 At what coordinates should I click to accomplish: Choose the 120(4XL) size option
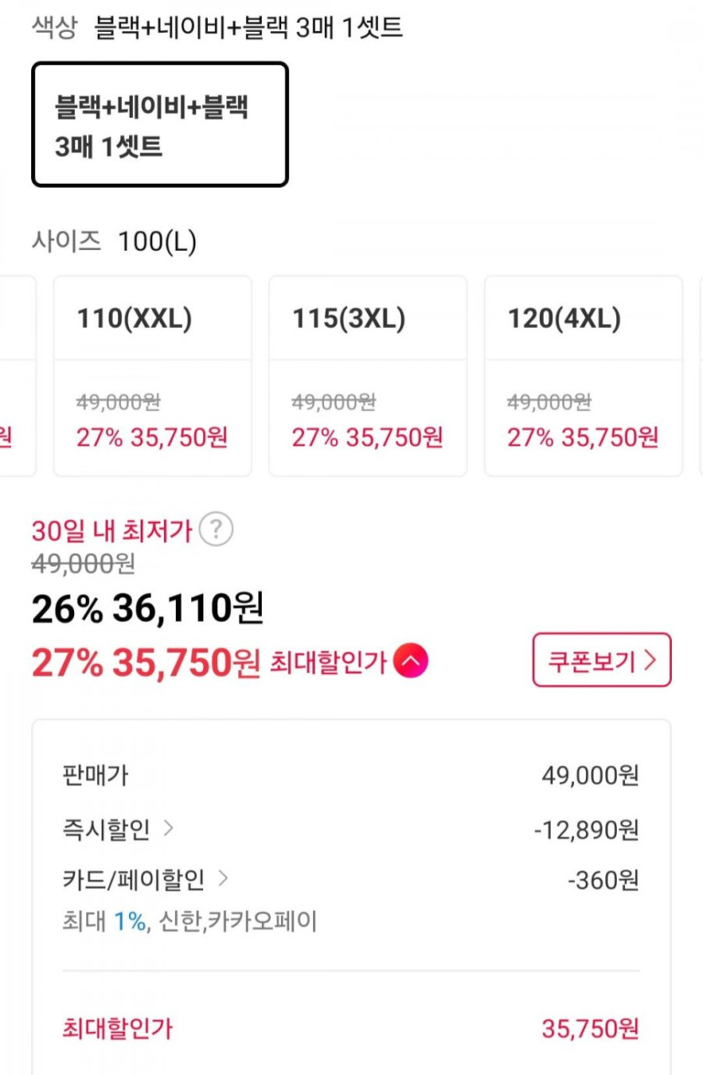583,376
